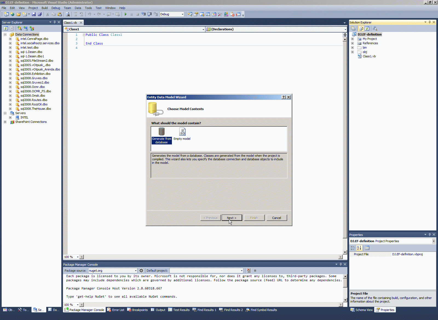
Task: Click the Paste toolbar icon
Action: tap(60, 14)
